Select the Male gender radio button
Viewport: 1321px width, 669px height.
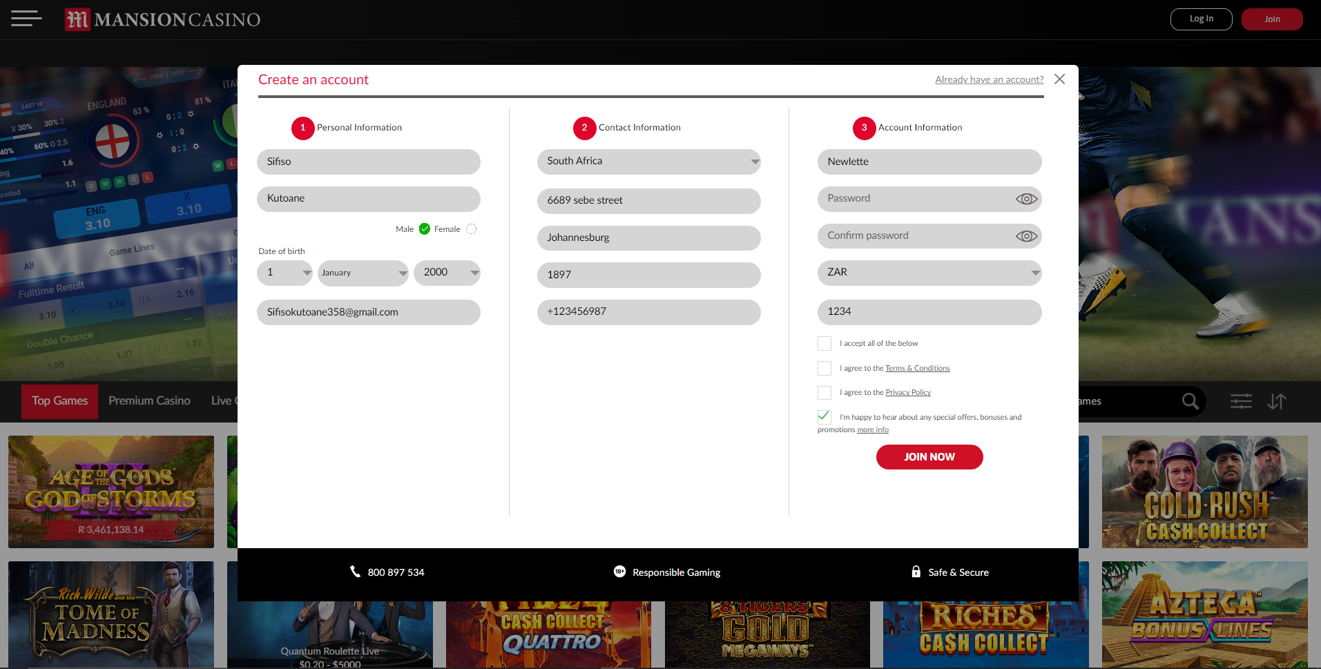(x=425, y=229)
